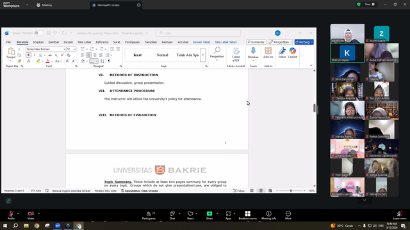Toggle Bold formatting in Word ribbon

pyautogui.click(x=28, y=55)
